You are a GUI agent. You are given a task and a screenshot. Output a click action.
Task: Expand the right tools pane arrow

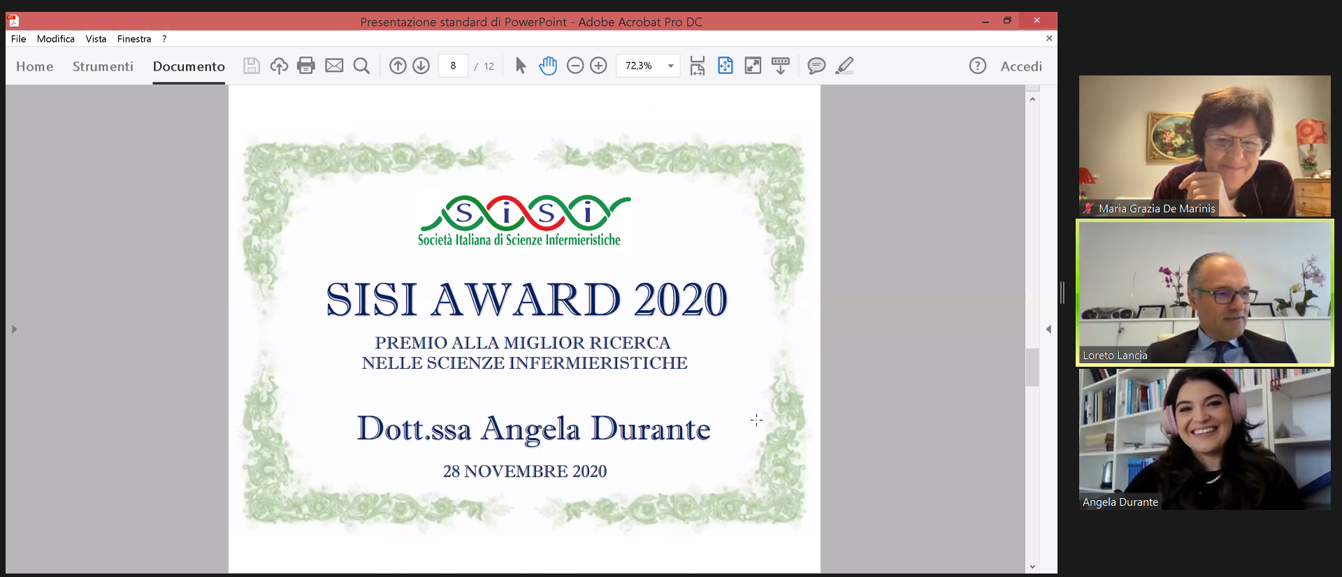click(x=1048, y=329)
